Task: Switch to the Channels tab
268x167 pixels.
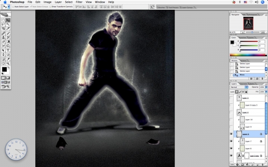Action: (243, 84)
